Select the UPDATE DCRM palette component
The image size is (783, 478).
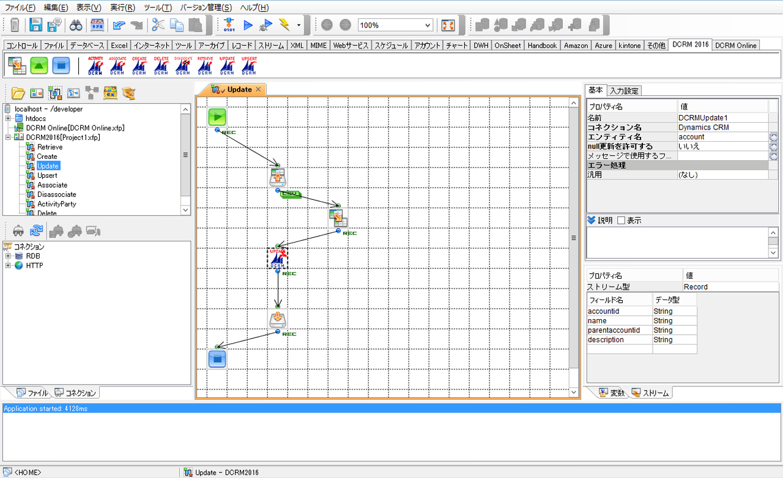227,65
